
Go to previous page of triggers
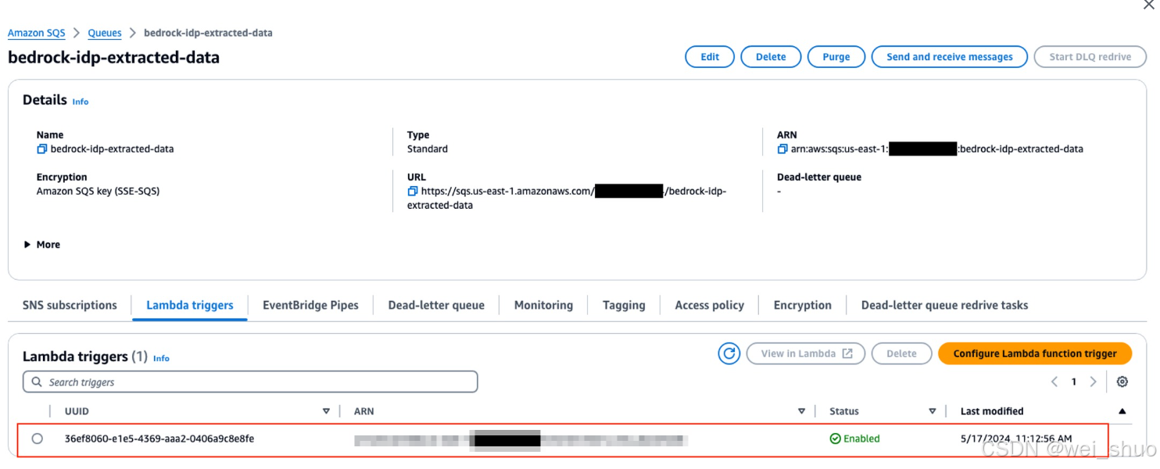click(x=1054, y=381)
